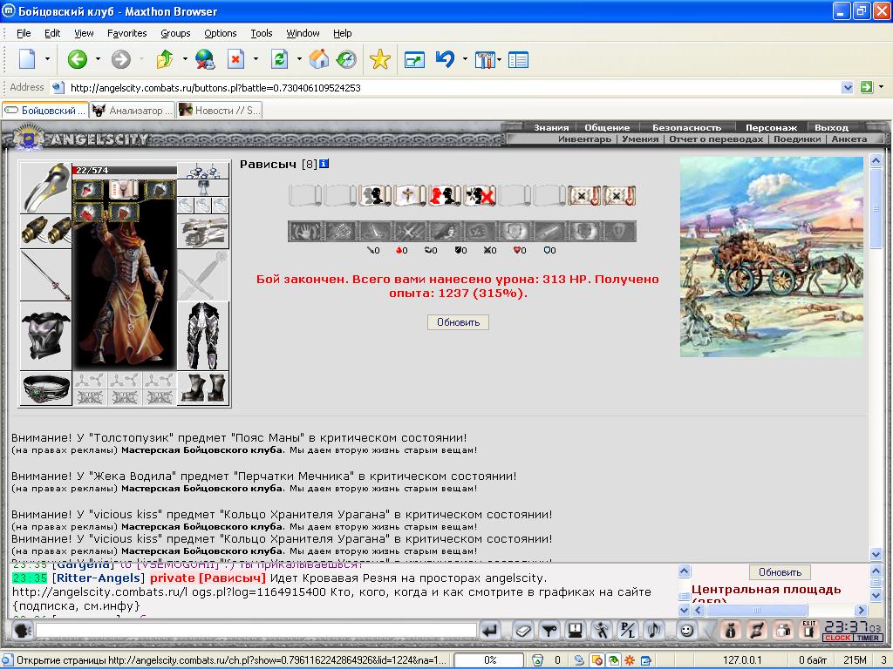
Task: Open the Инвентарь link
Action: pos(584,139)
